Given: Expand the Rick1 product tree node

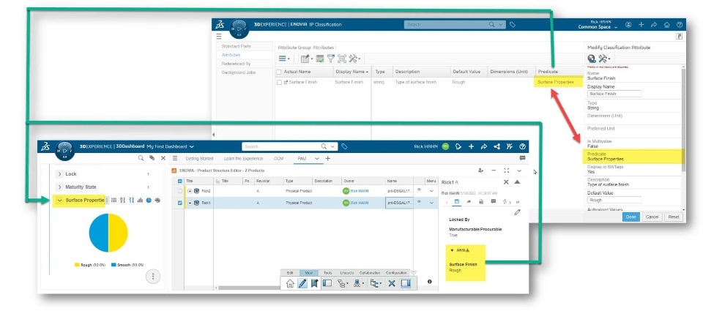Looking at the screenshot, I should (x=190, y=203).
